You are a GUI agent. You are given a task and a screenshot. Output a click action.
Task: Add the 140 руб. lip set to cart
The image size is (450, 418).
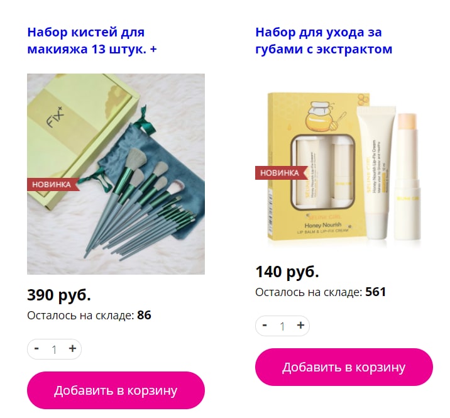pos(344,367)
